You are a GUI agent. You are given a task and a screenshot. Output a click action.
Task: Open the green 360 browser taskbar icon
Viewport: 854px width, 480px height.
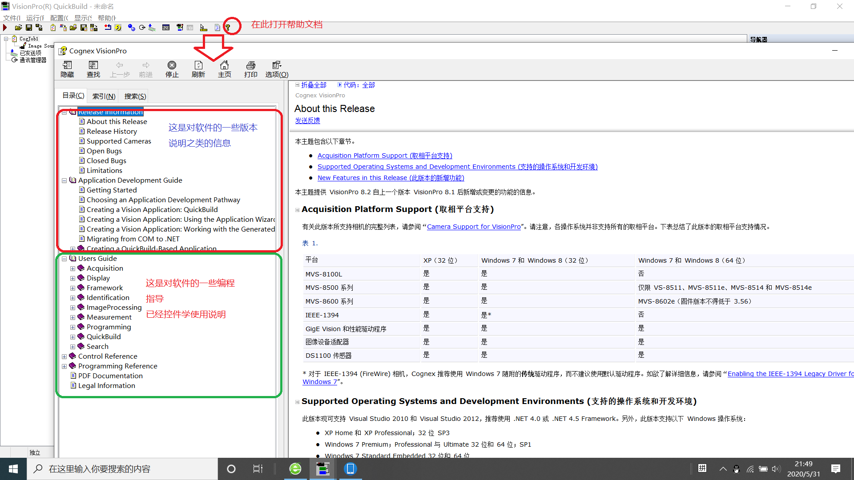(x=295, y=469)
